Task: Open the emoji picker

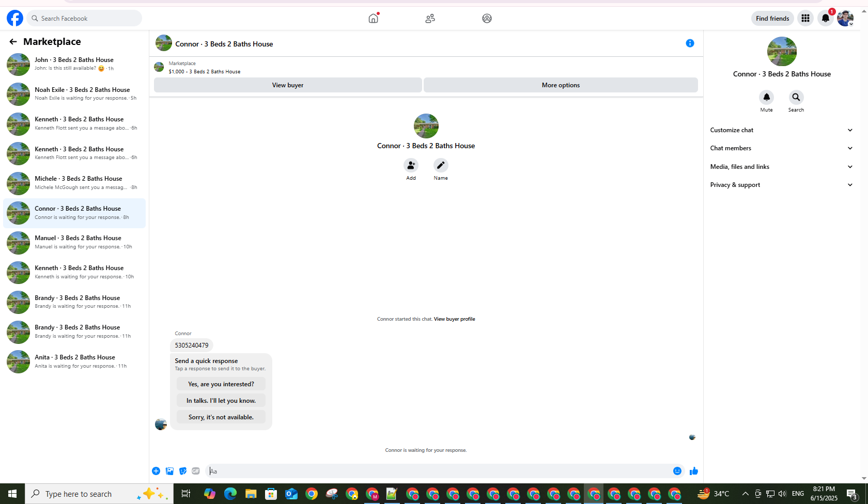Action: tap(677, 471)
